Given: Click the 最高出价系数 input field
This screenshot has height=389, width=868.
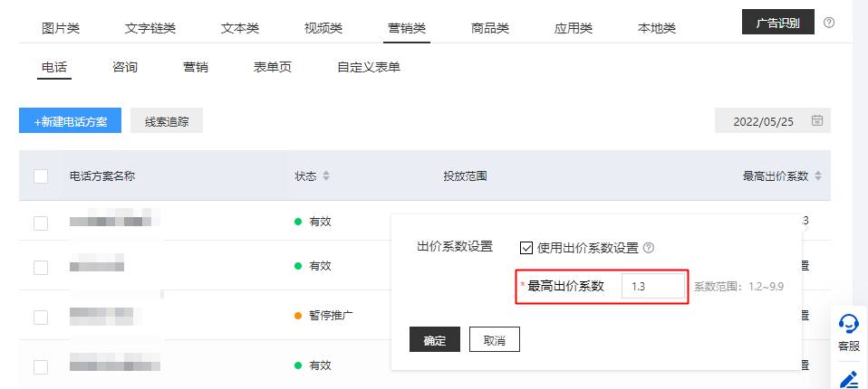Looking at the screenshot, I should coord(652,286).
